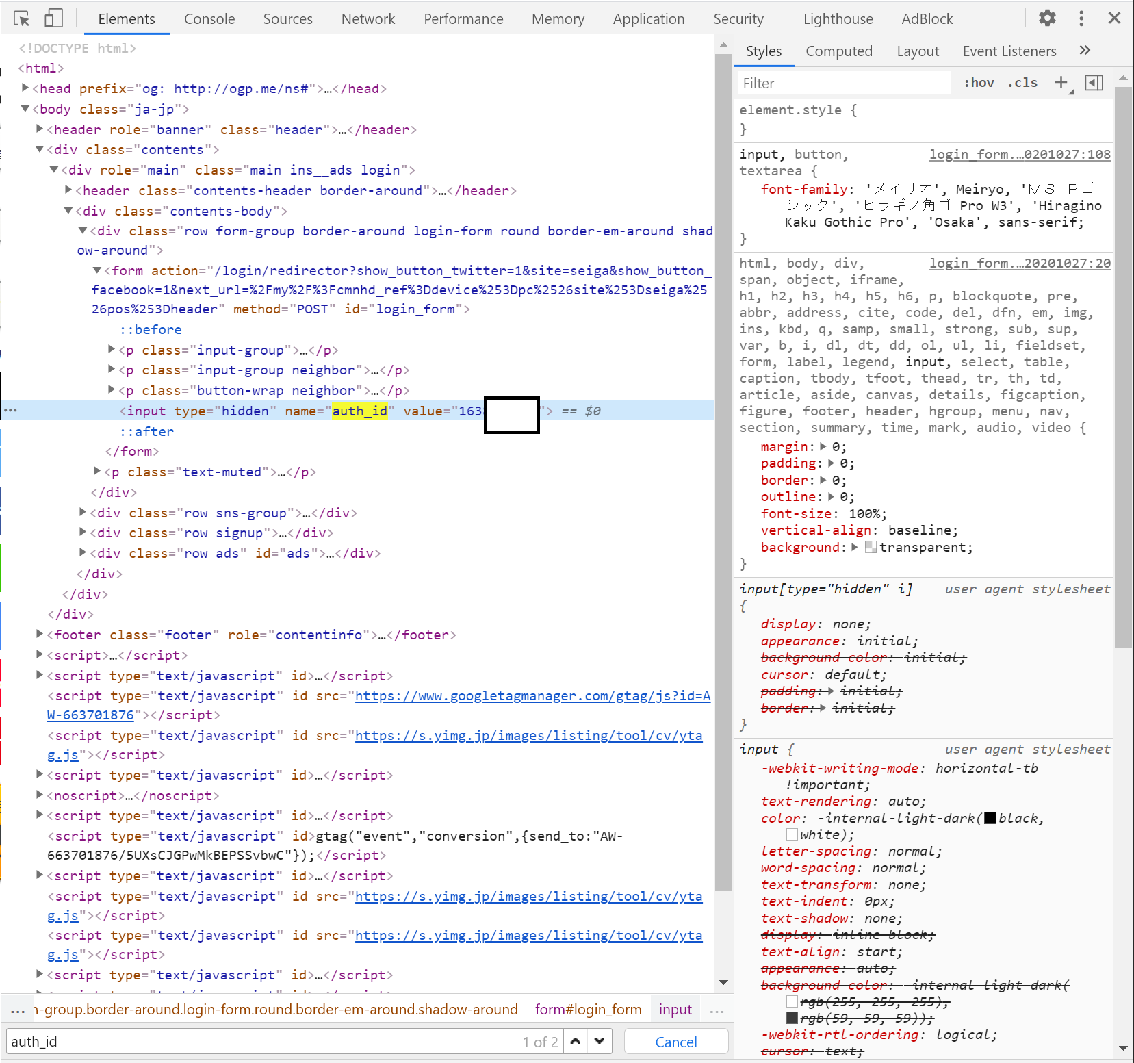
Task: Expand the header banner node
Action: point(40,129)
